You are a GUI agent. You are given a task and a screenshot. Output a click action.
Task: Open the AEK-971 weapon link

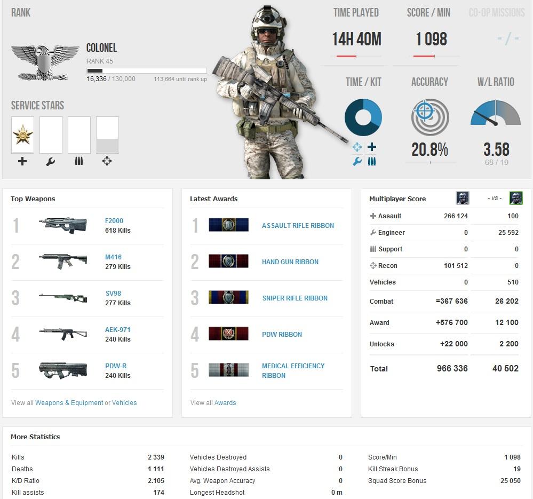tap(117, 329)
